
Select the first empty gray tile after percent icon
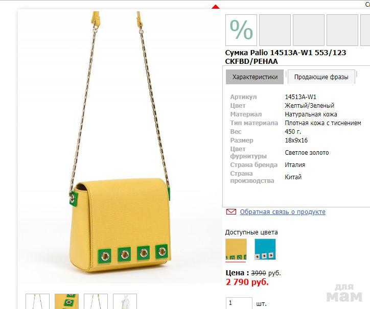click(274, 30)
